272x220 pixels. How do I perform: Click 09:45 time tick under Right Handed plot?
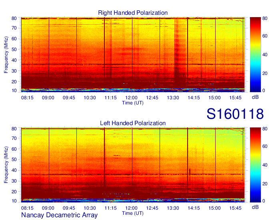(x=69, y=98)
